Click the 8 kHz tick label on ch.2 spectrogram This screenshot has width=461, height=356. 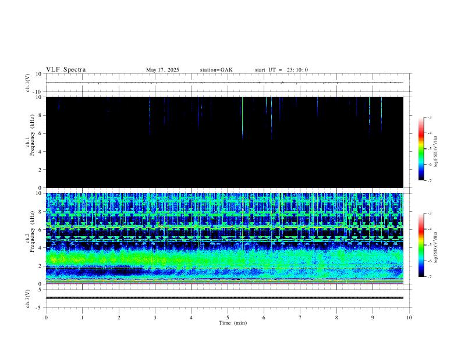coord(41,212)
